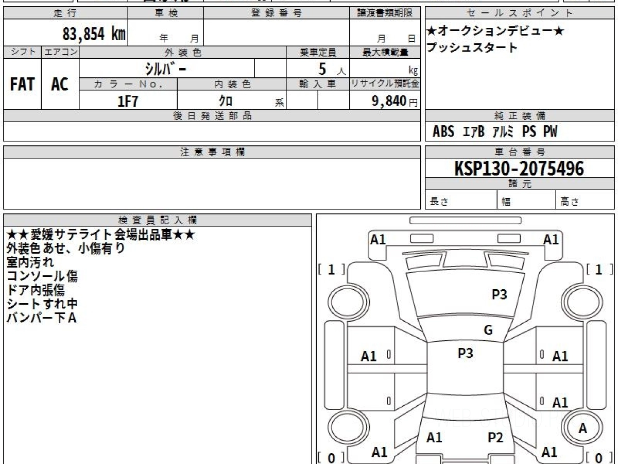Screen dimensions: 618x464
Task: Select the interior color クロ
Action: point(226,101)
